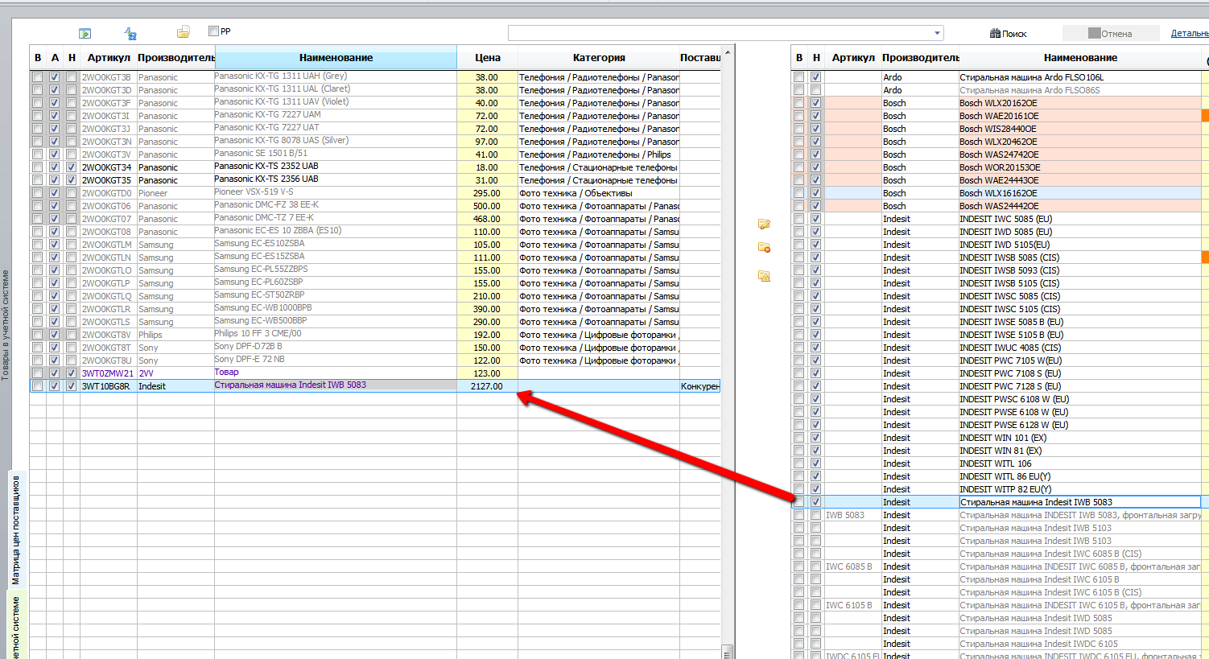Click article cell 2WO0KGT34
Image resolution: width=1209 pixels, height=659 pixels.
pyautogui.click(x=109, y=167)
